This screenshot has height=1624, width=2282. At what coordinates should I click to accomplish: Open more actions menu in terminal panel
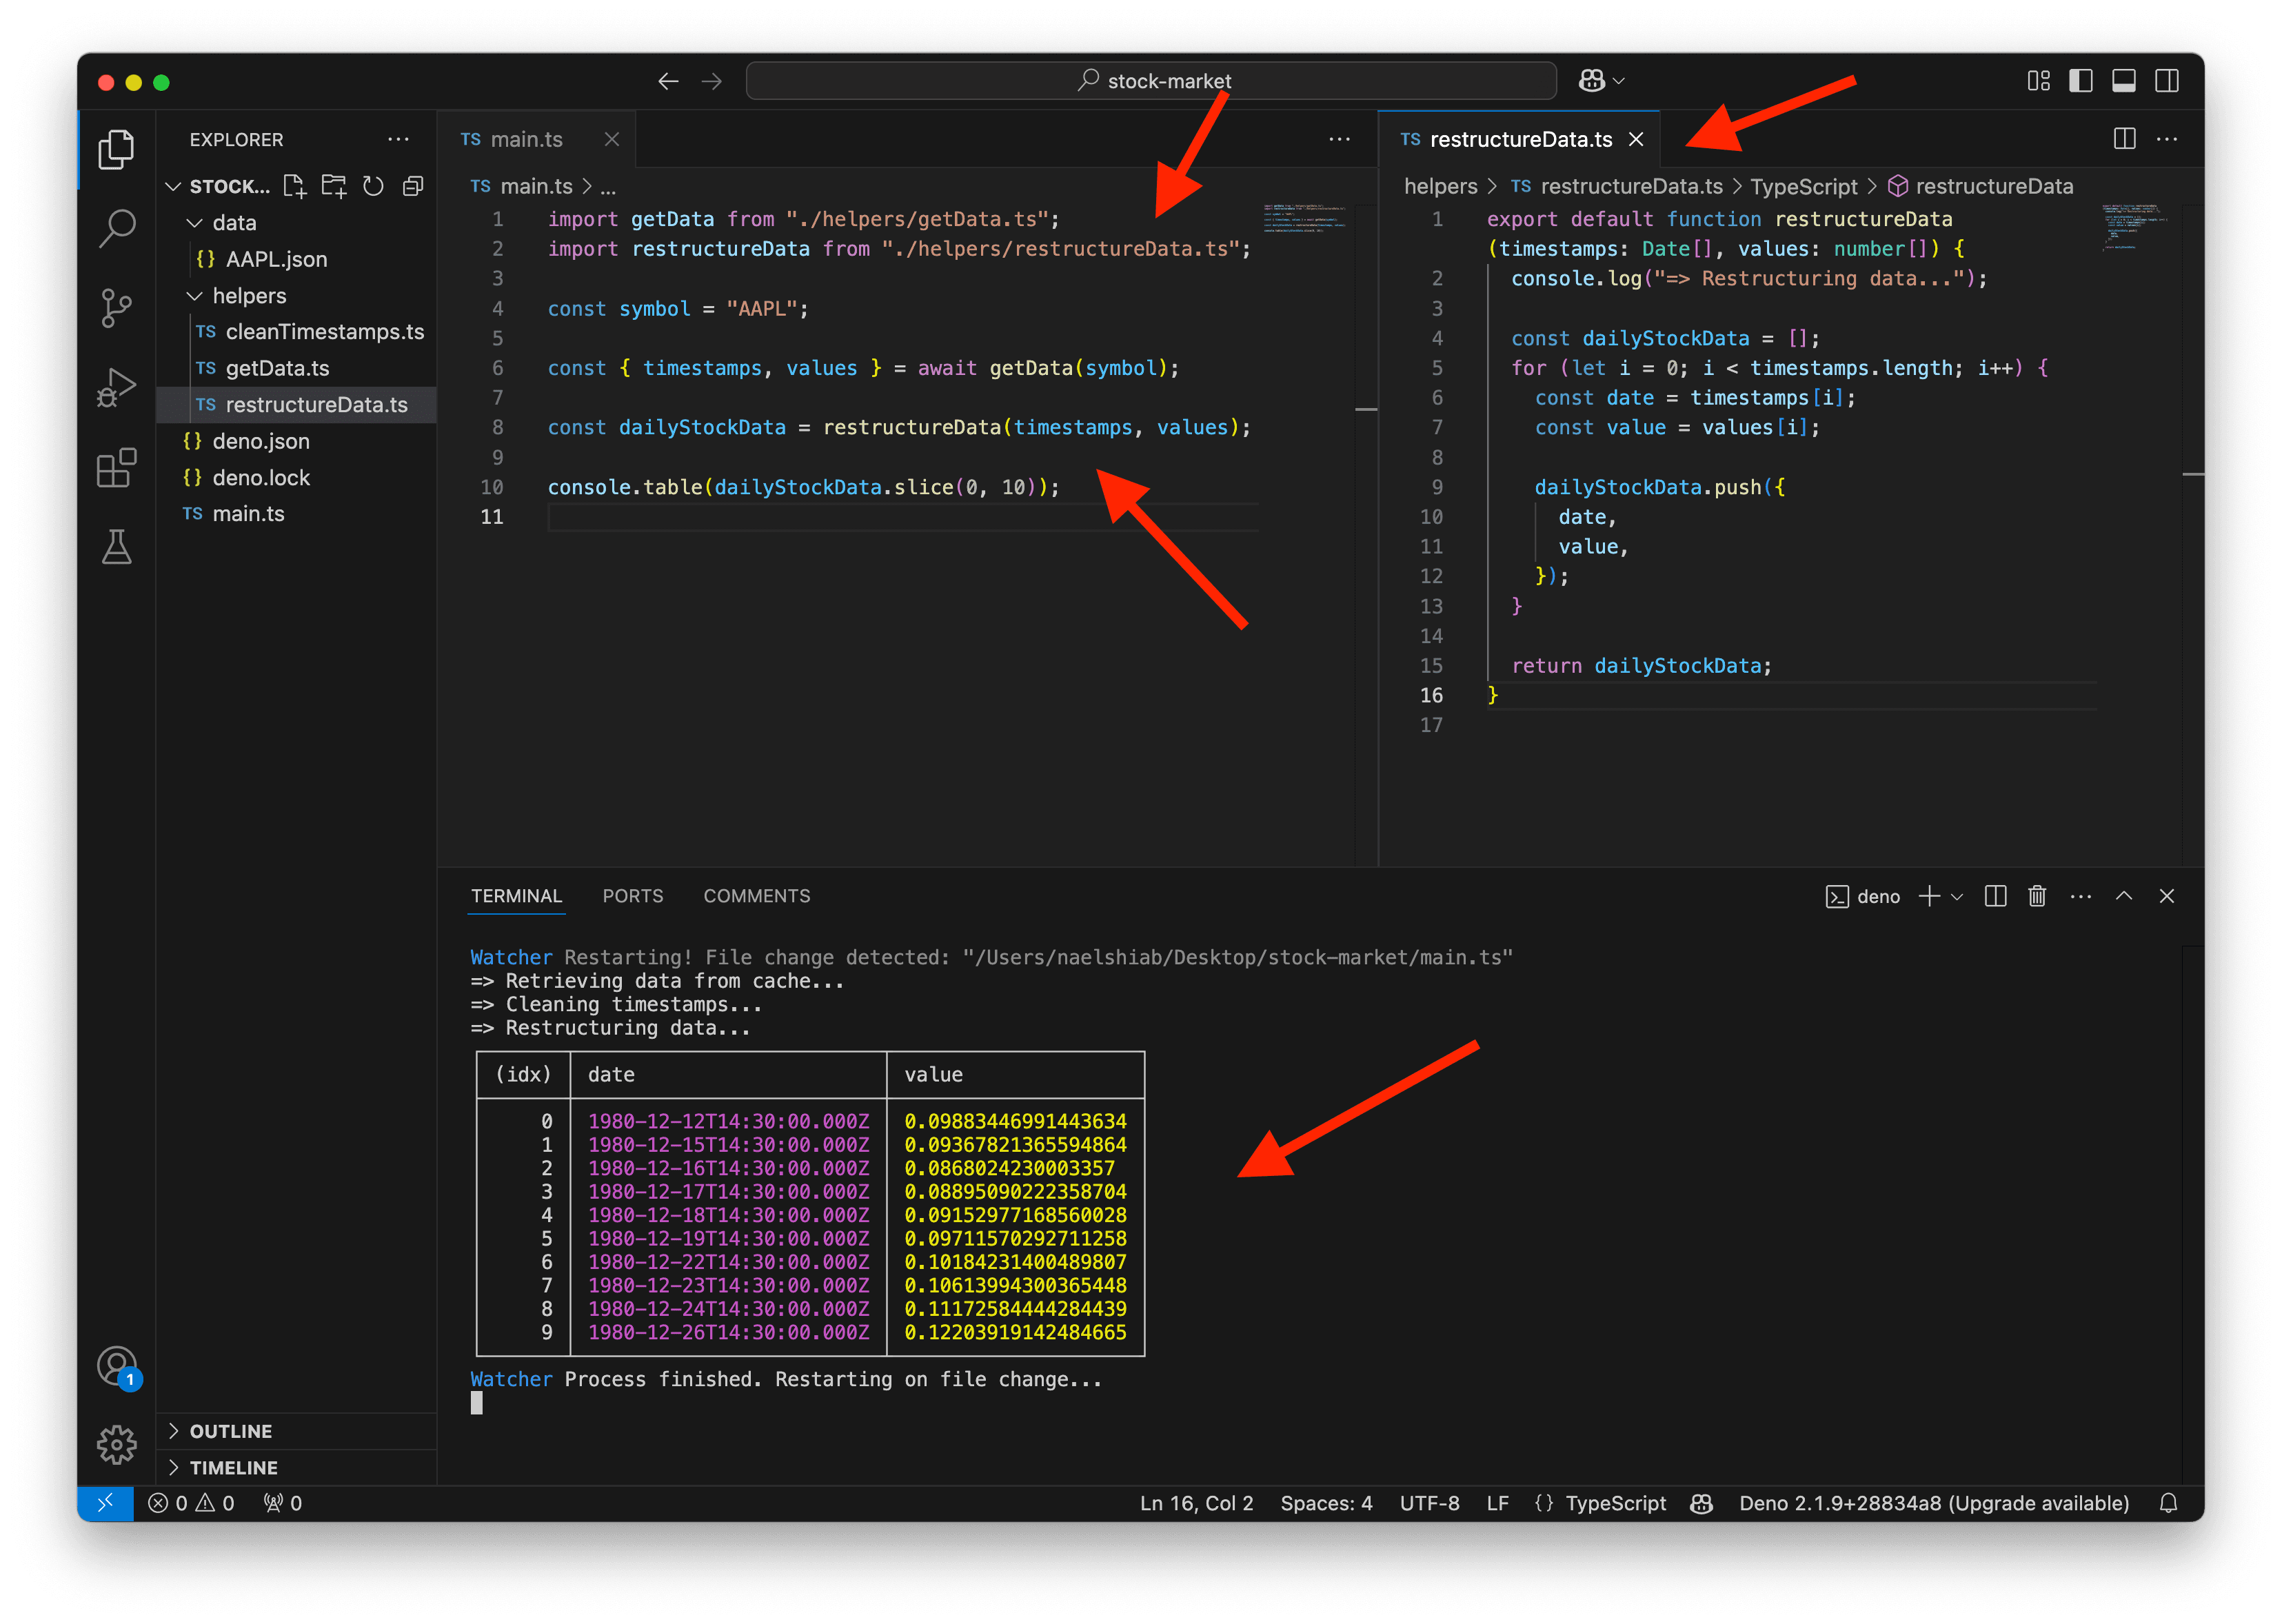pyautogui.click(x=2081, y=897)
